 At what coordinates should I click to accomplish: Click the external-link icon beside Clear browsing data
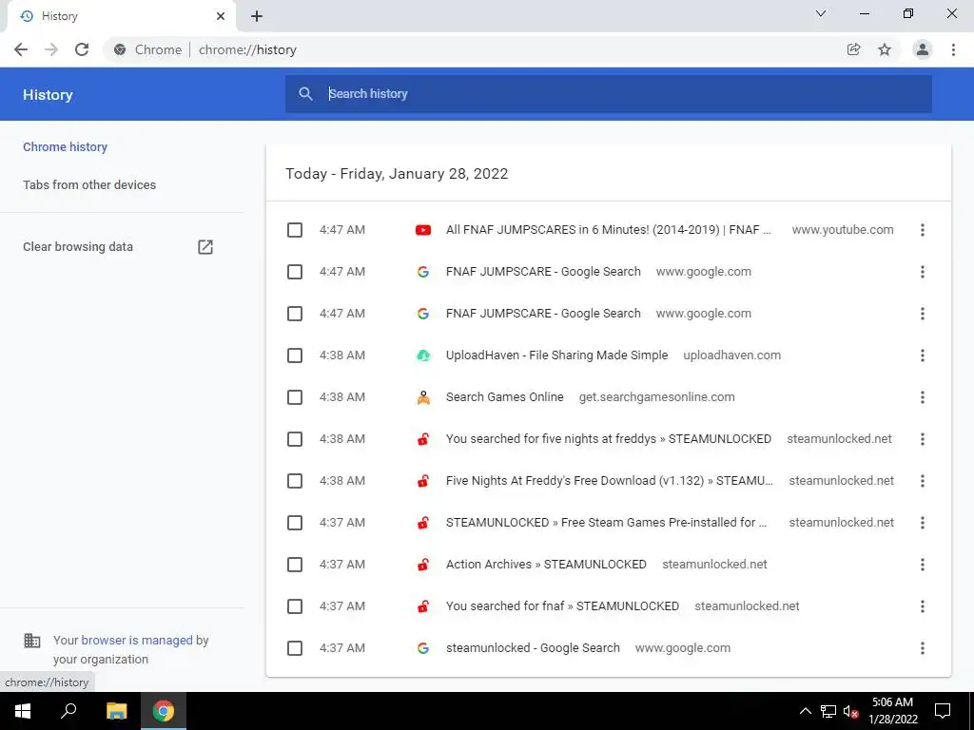click(205, 247)
